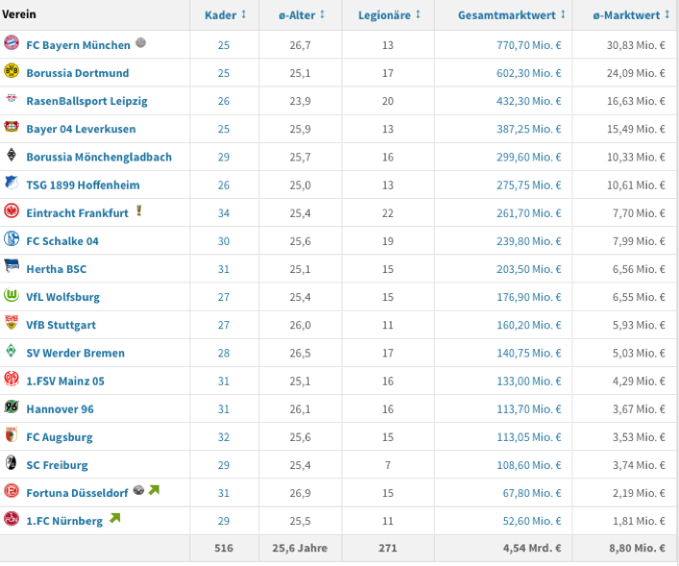Click the Borussia Dortmund BVB crest

click(x=12, y=70)
